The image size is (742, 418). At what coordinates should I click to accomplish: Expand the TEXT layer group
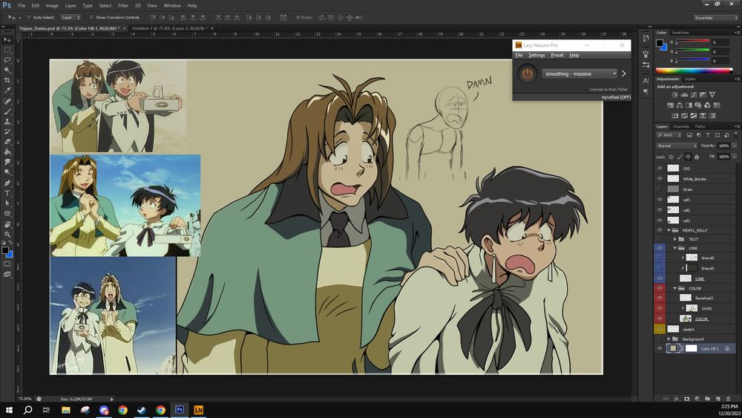click(x=675, y=239)
